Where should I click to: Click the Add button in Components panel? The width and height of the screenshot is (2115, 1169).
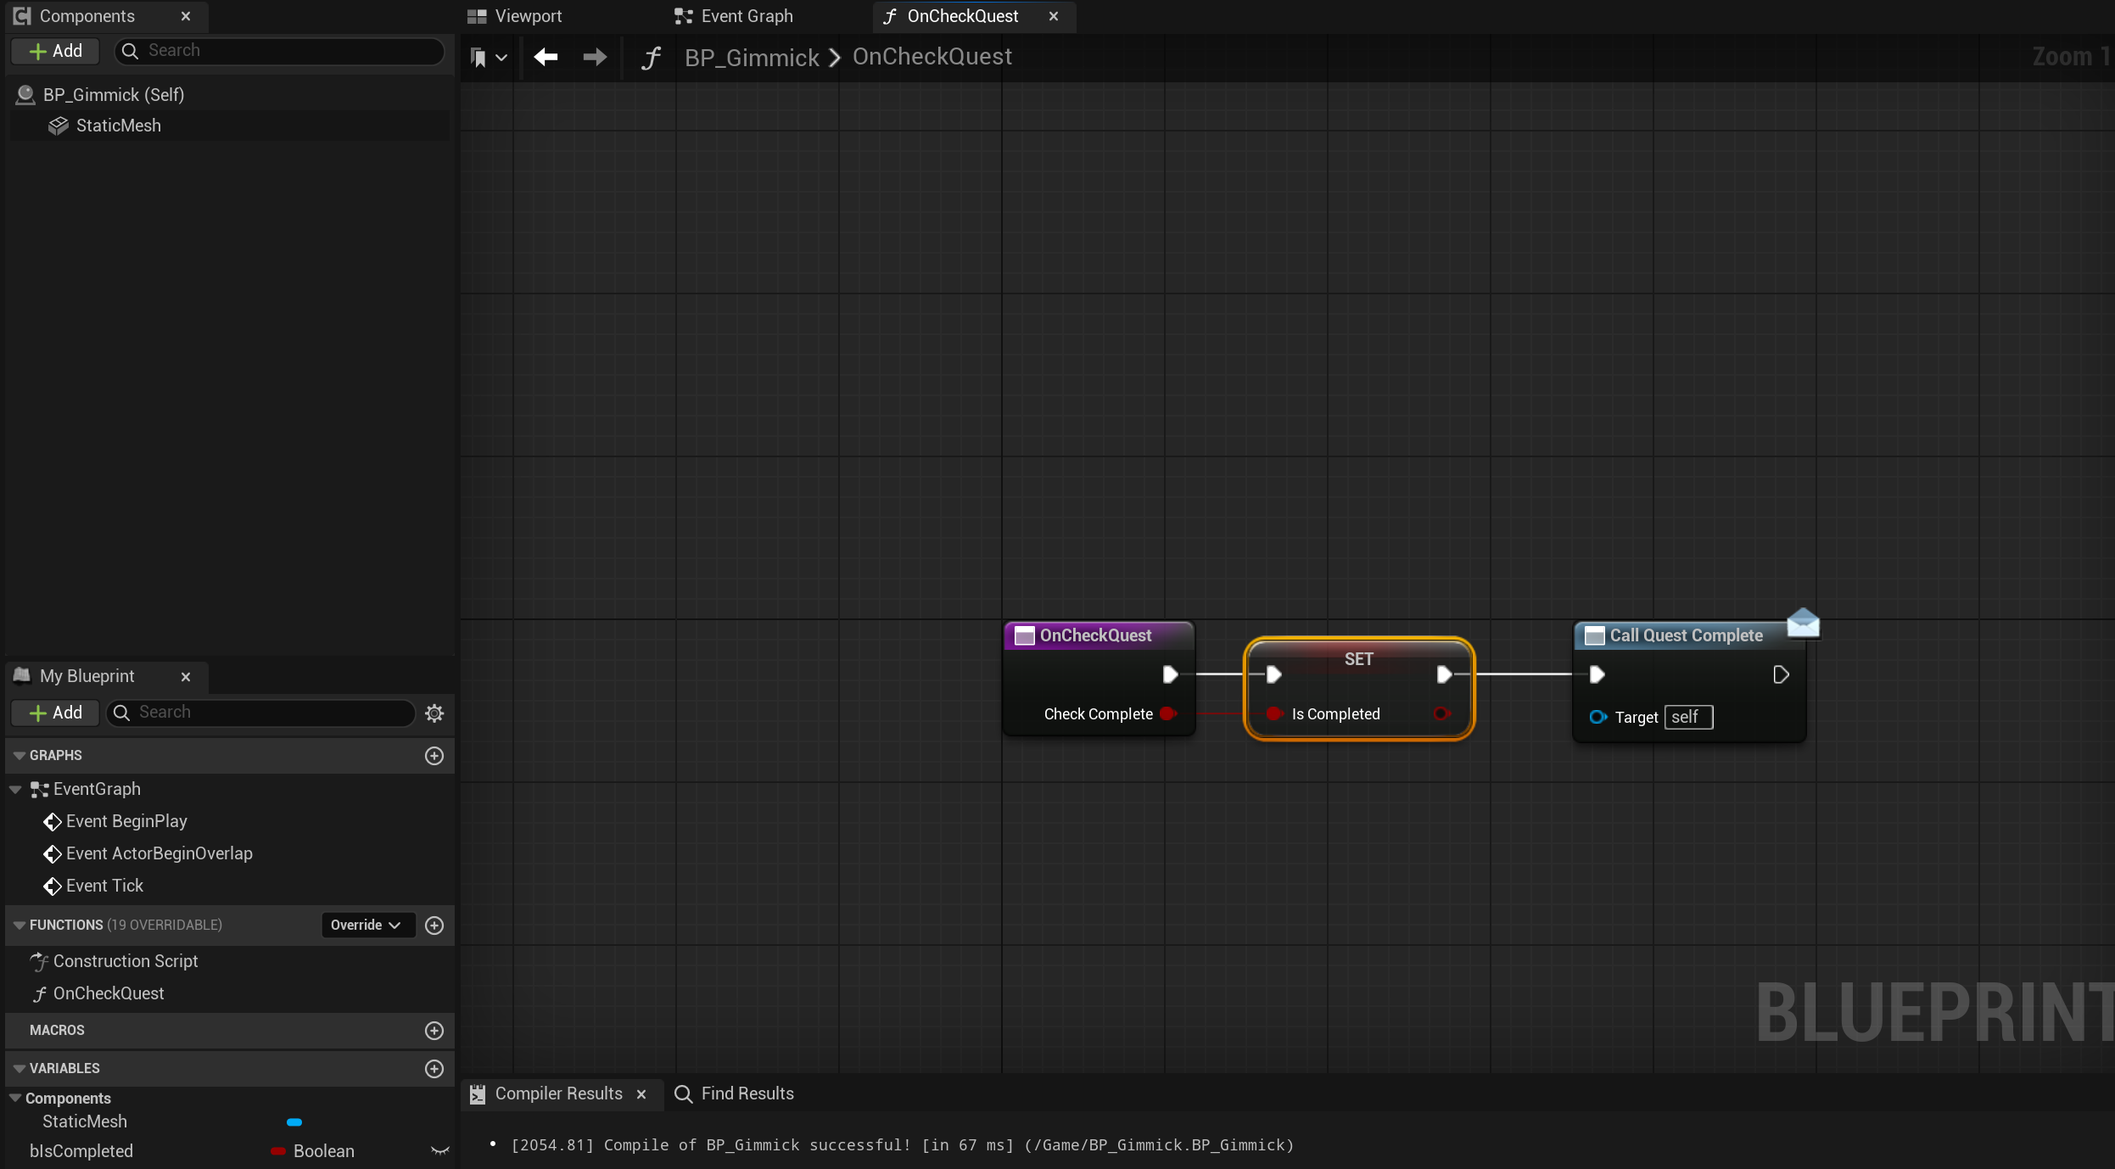[x=55, y=51]
